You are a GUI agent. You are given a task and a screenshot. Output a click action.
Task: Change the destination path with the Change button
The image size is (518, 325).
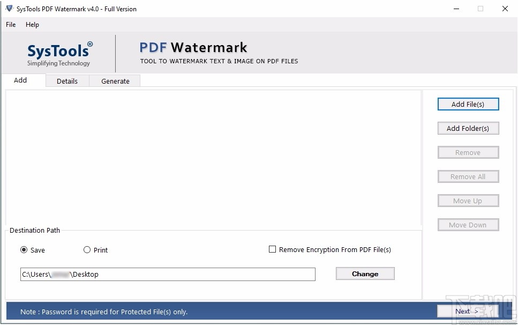coord(365,274)
